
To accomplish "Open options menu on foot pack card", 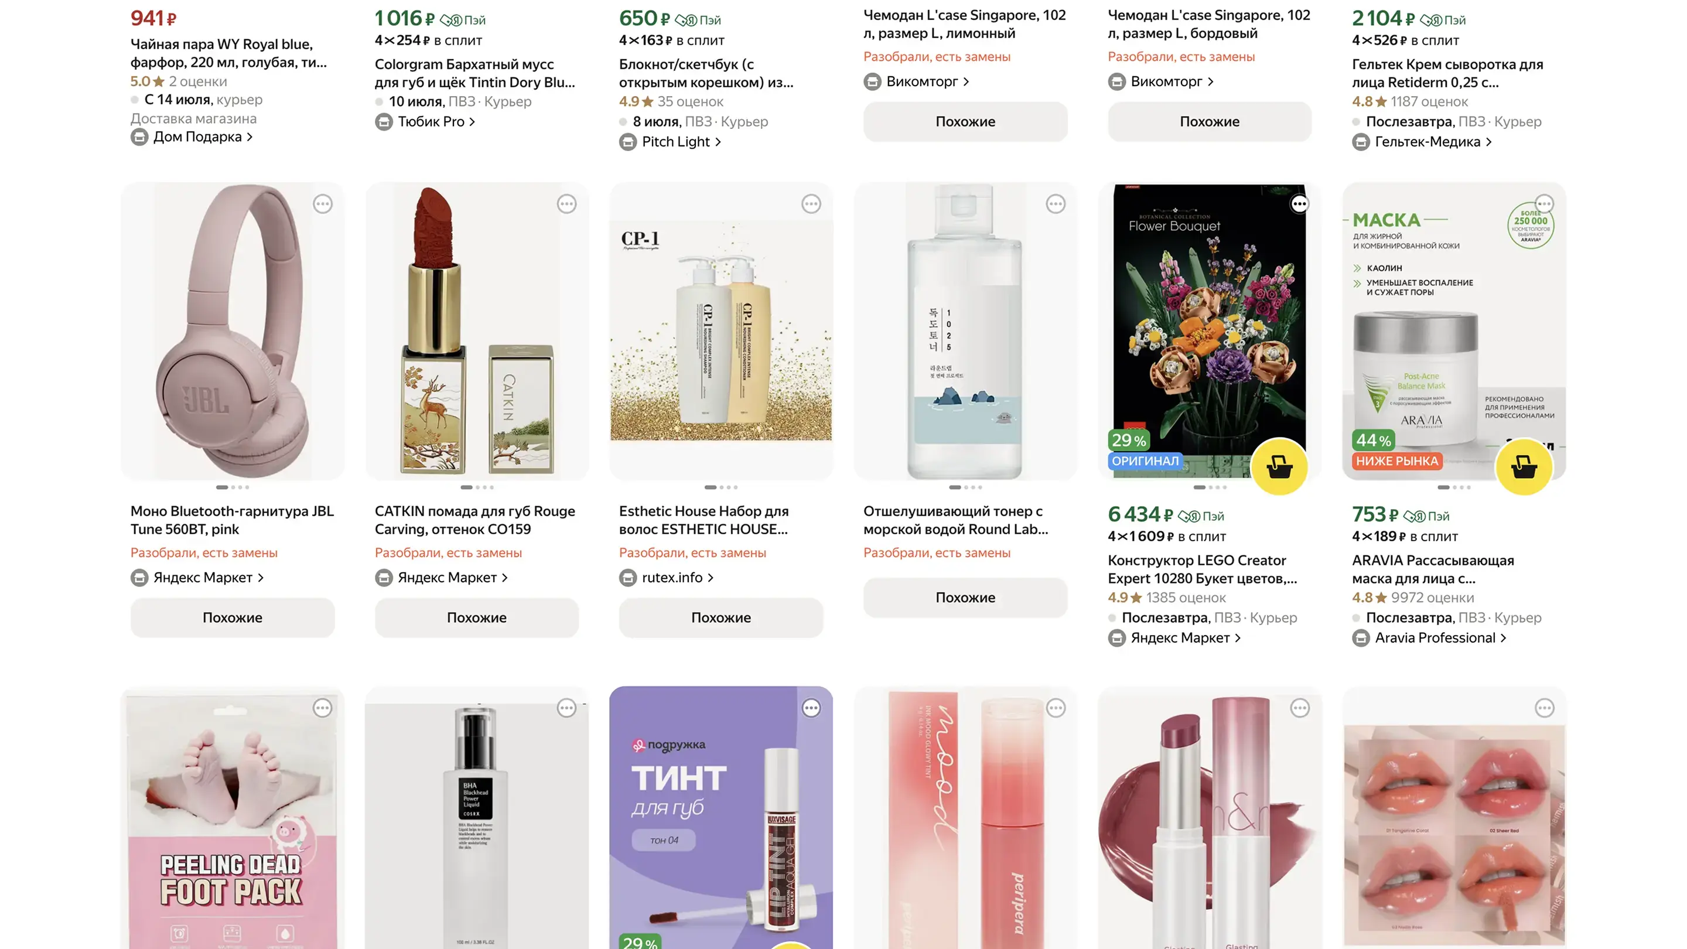I will [322, 708].
